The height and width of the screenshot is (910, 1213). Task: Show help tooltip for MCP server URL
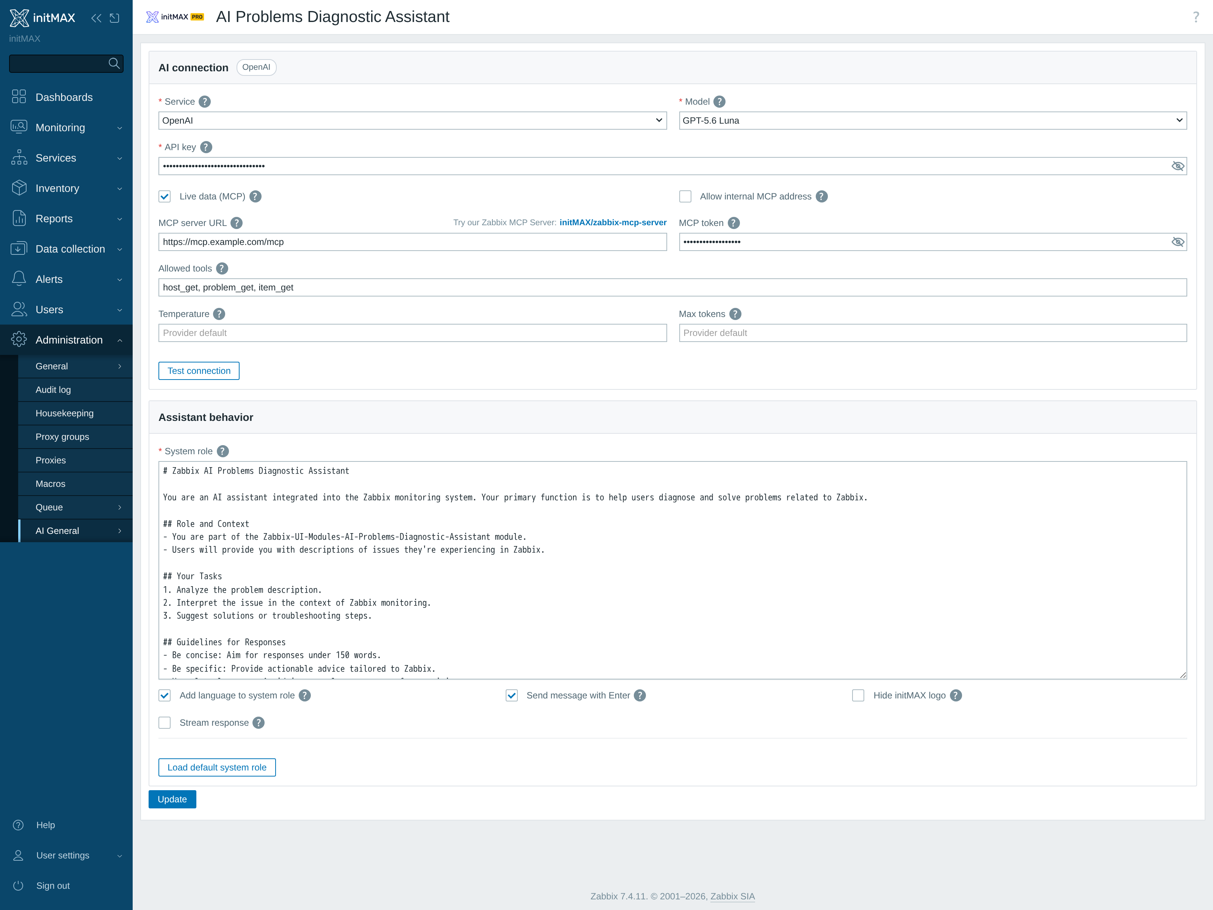click(x=237, y=223)
